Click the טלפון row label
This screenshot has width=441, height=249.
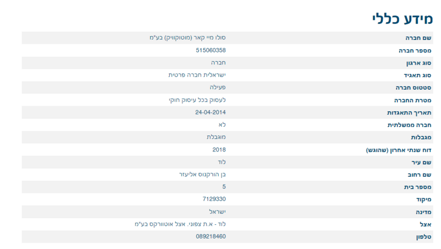click(x=424, y=237)
